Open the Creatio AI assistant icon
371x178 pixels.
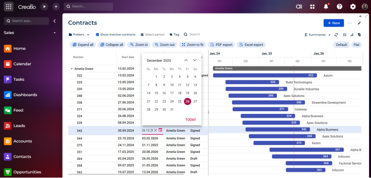[x=299, y=6]
